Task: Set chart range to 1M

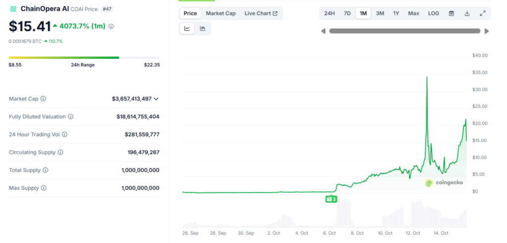Action: coord(363,13)
